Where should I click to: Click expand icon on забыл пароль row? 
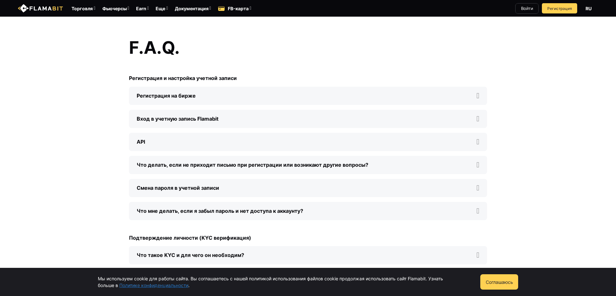tap(478, 211)
